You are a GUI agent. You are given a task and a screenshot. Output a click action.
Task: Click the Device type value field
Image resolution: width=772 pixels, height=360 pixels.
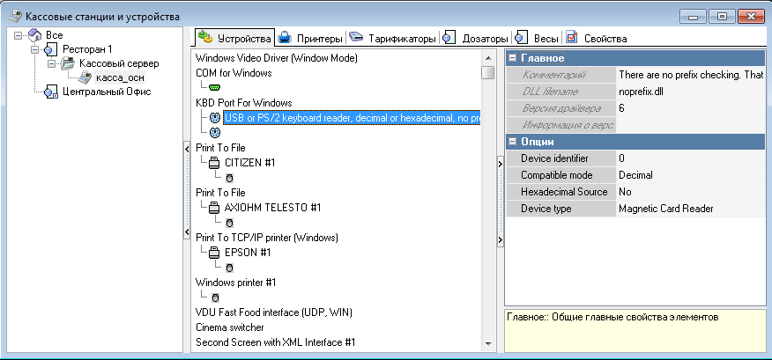coord(665,209)
